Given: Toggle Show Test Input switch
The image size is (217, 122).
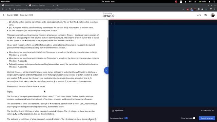Looking at the screenshot, I should pos(194,118).
